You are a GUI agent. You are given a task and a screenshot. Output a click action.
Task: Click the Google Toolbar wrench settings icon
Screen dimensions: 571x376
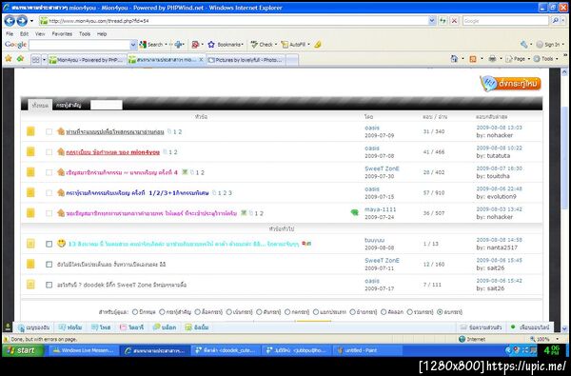click(524, 45)
